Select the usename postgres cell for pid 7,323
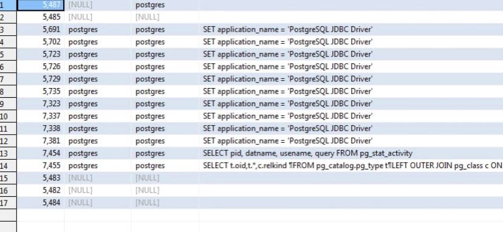 (x=165, y=104)
